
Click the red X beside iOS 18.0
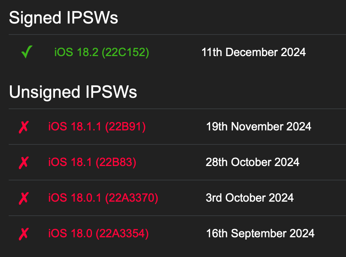tap(23, 233)
